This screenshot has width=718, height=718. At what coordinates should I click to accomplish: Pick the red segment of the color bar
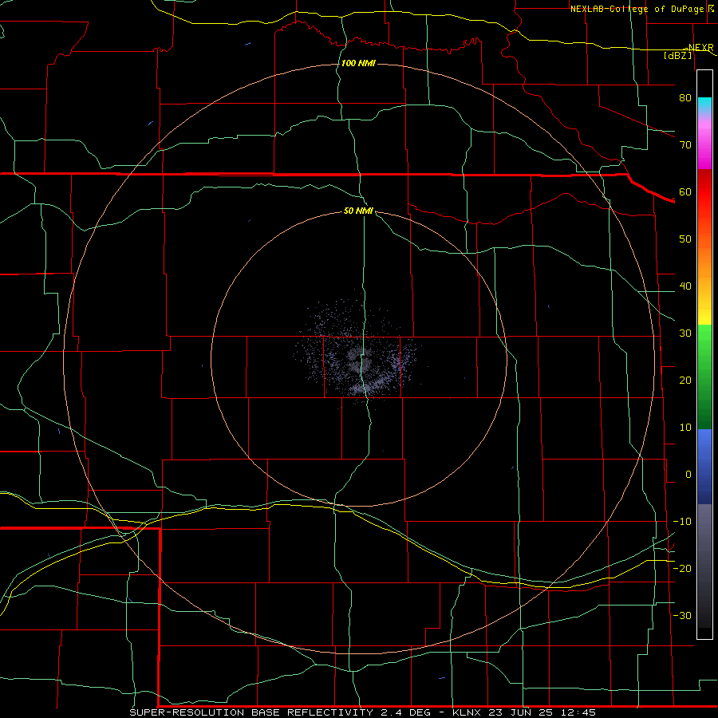[704, 192]
